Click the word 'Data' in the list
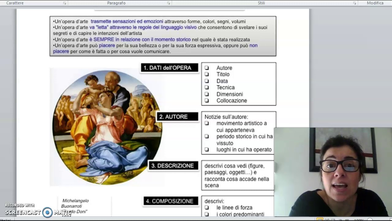The height and width of the screenshot is (221, 392). pyautogui.click(x=222, y=81)
